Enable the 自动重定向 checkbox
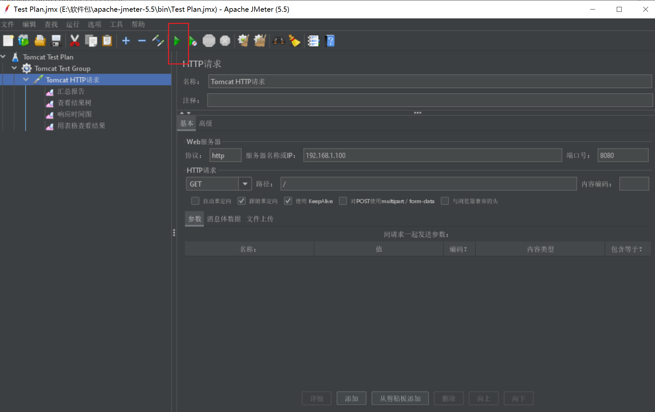This screenshot has width=655, height=412. (195, 201)
